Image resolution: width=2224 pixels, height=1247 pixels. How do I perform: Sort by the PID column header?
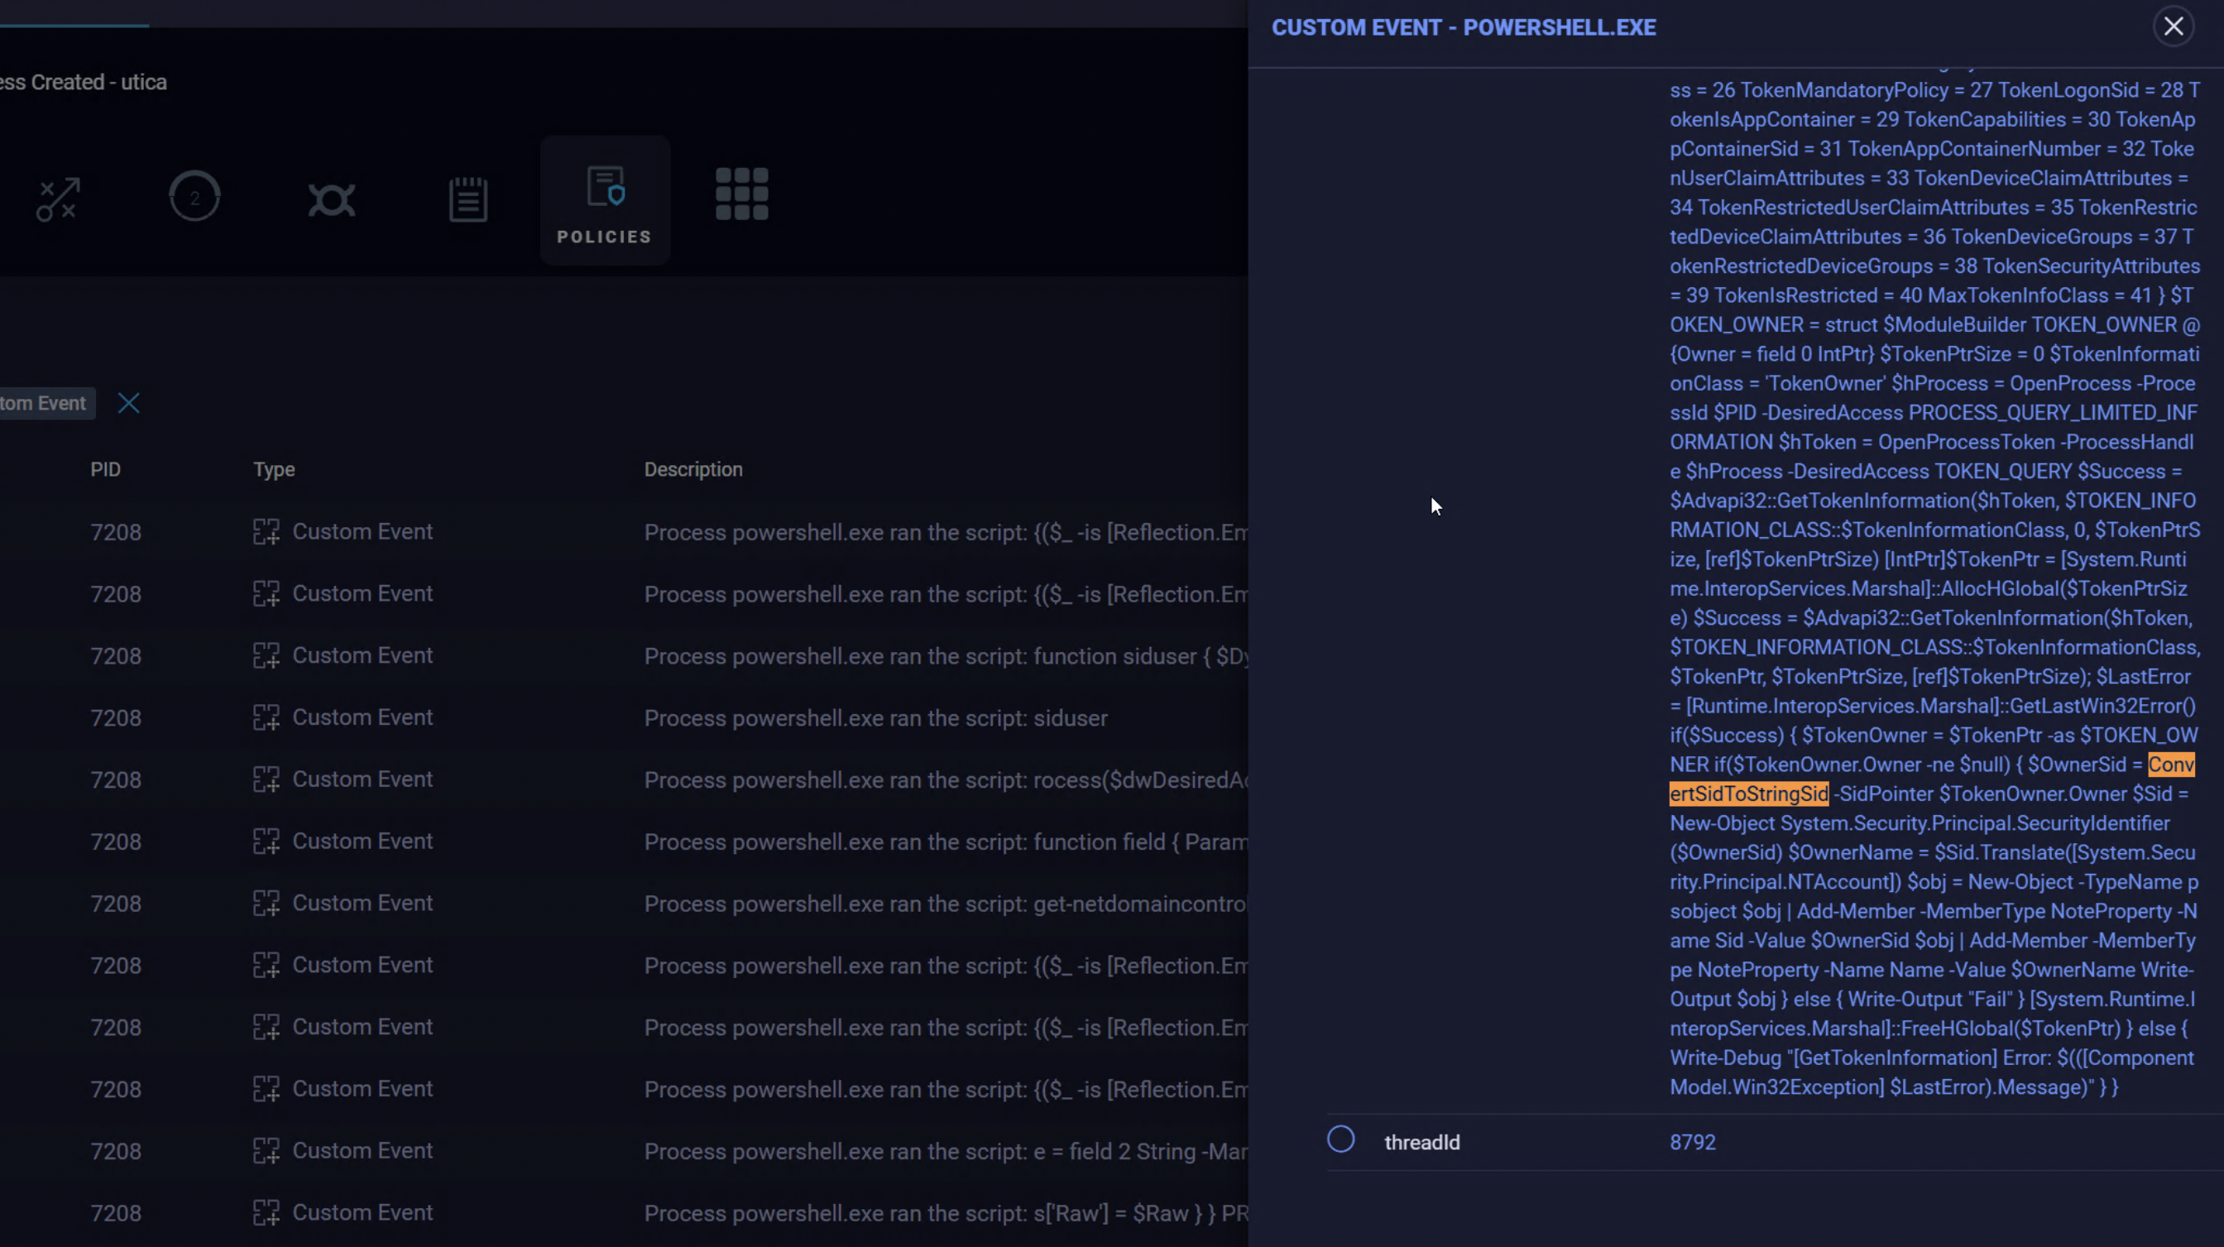(x=105, y=470)
